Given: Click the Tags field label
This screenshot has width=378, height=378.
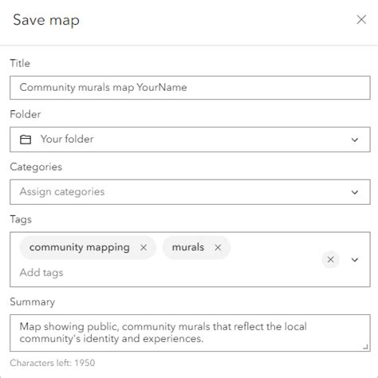Looking at the screenshot, I should point(21,219).
